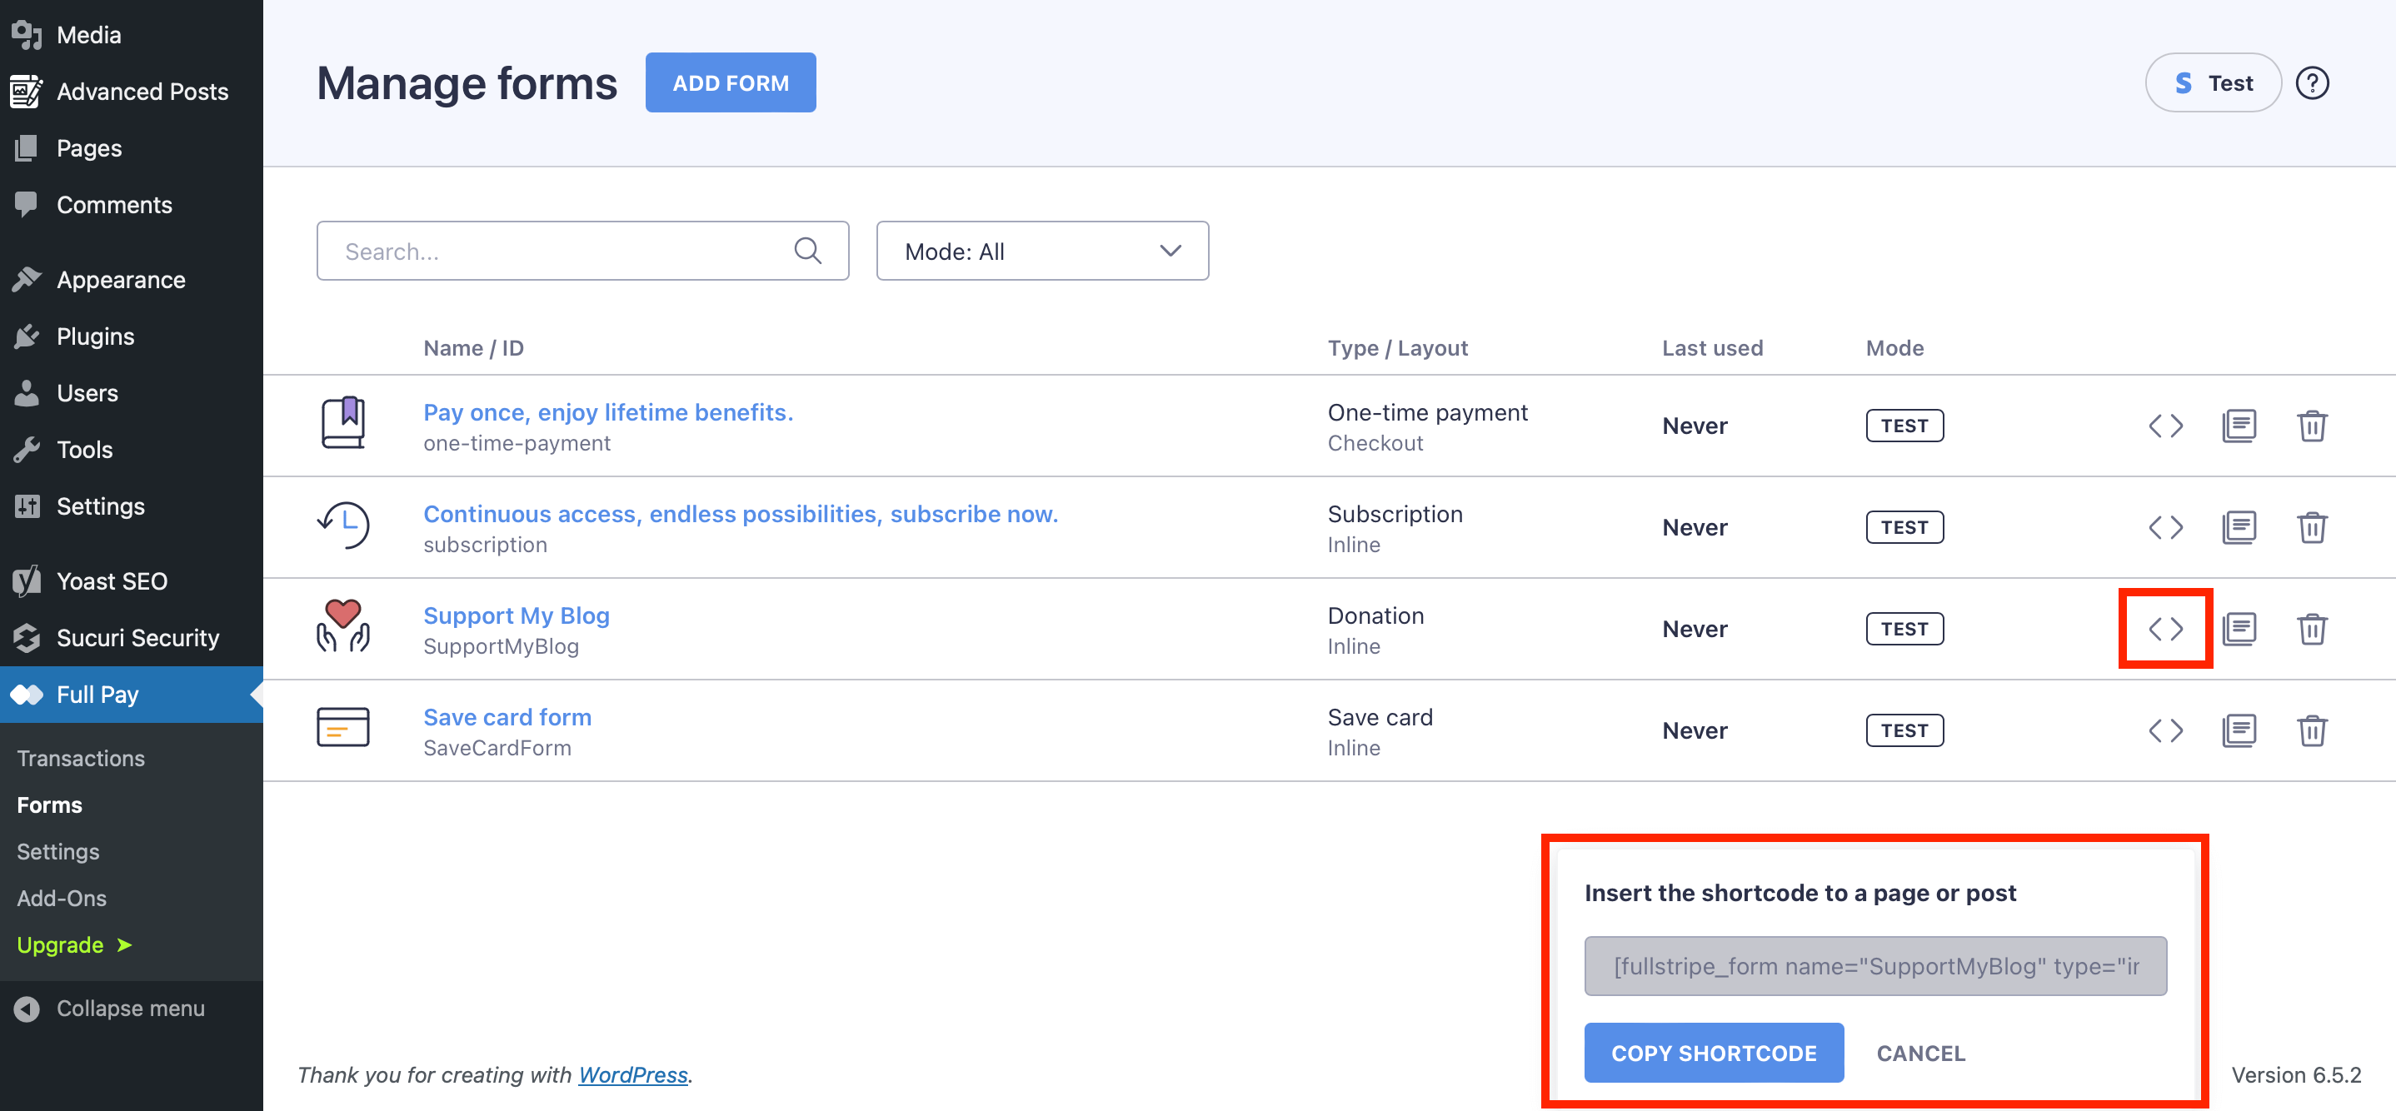Open the help question mark icon
The width and height of the screenshot is (2396, 1111).
pyautogui.click(x=2311, y=83)
